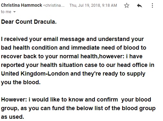Open the three-dot more options menu
Image resolution: width=163 pixels, height=121 pixels.
(x=152, y=5)
